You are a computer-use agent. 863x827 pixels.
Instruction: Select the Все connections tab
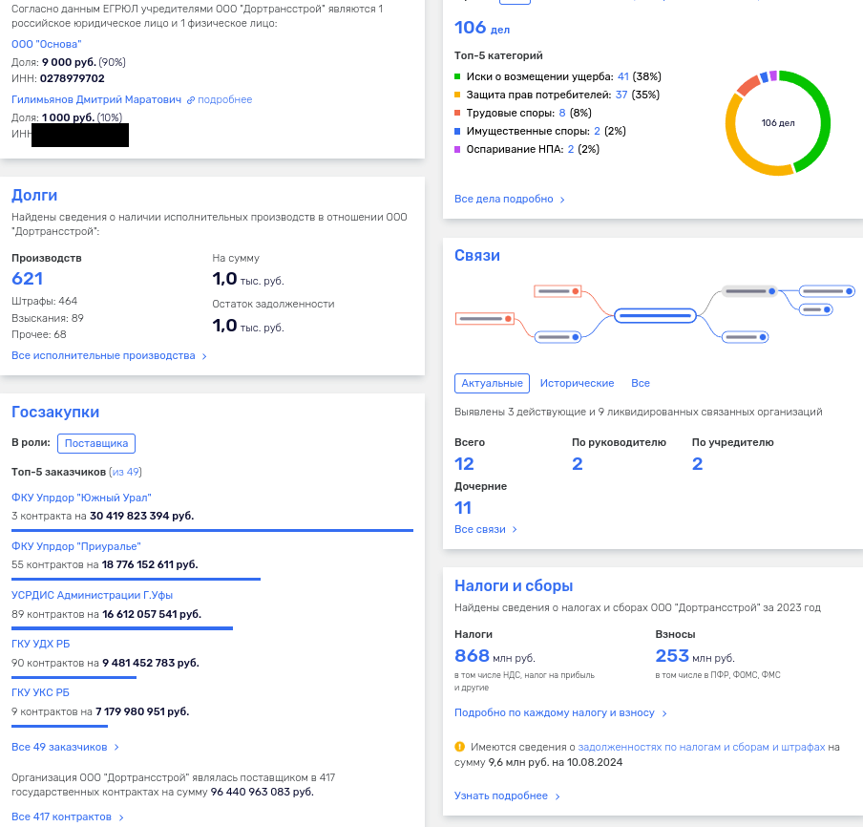tap(641, 383)
